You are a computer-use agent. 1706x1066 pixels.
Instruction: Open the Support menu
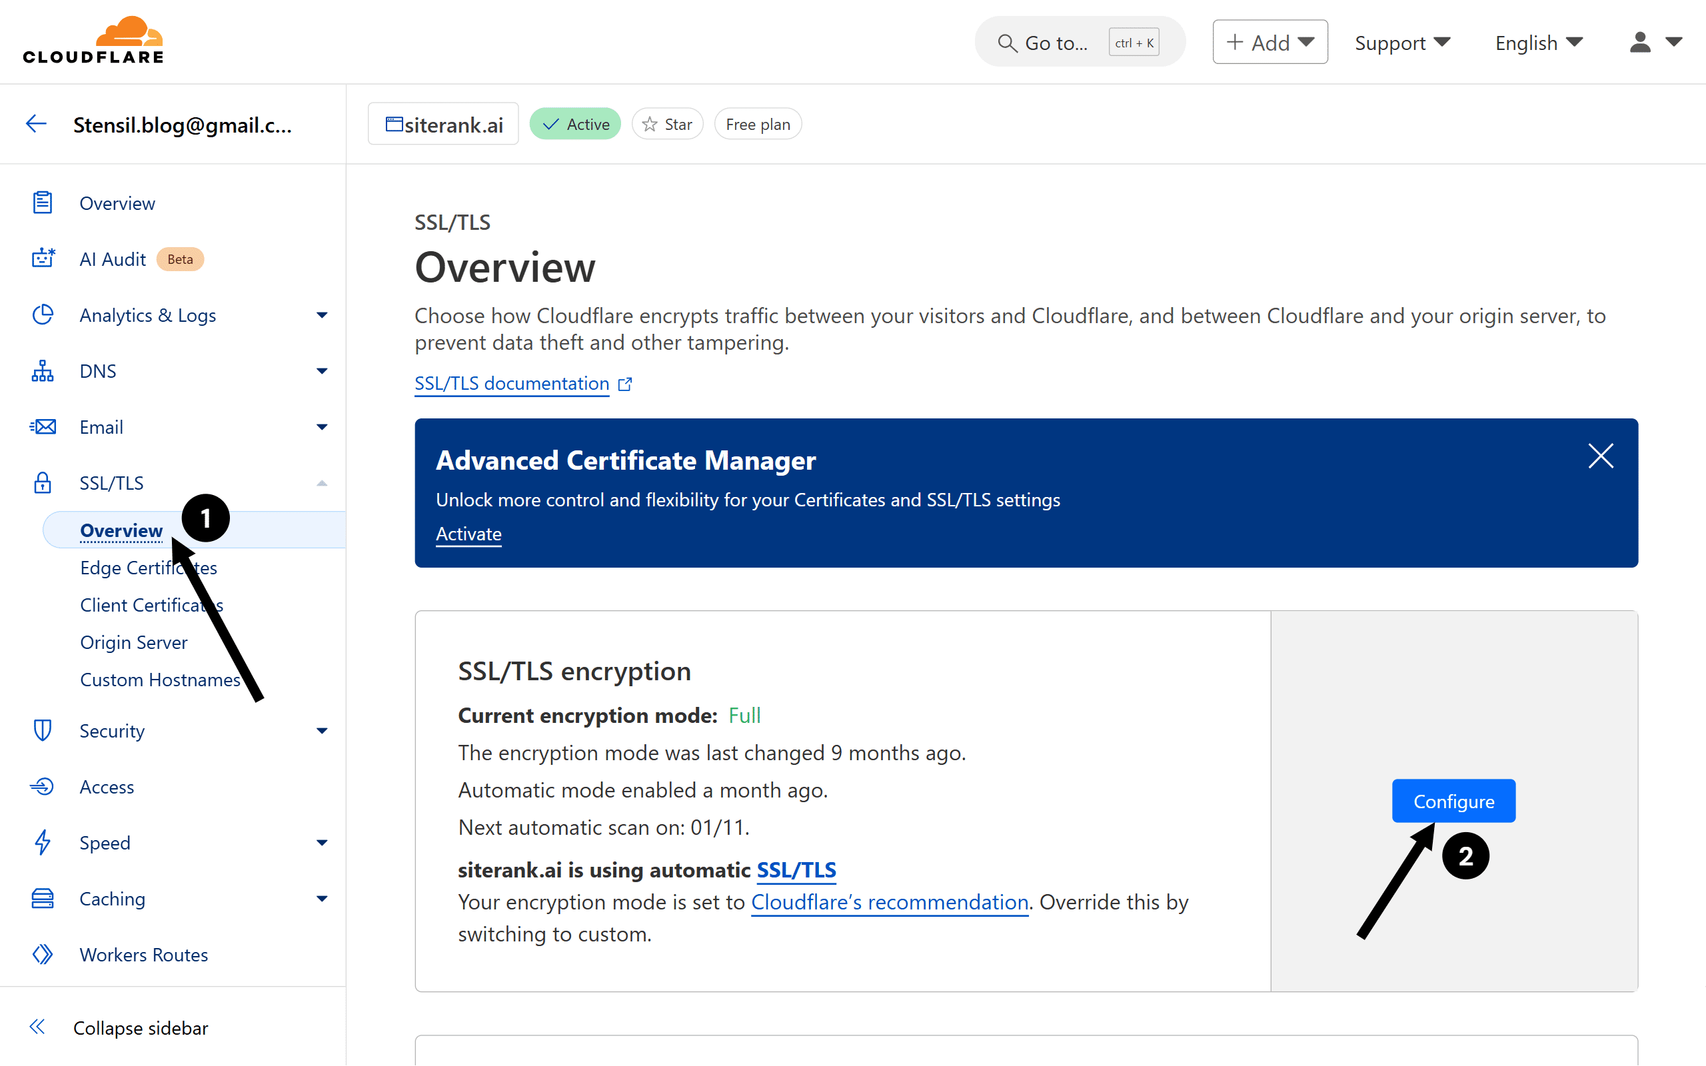1402,42
